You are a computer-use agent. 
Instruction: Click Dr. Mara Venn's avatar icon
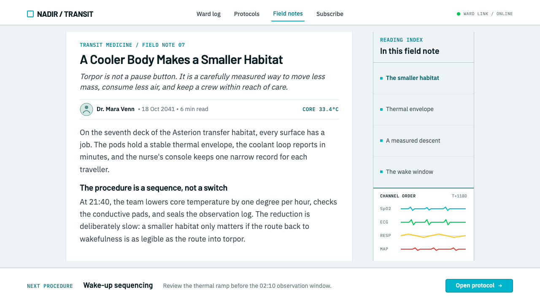[86, 109]
